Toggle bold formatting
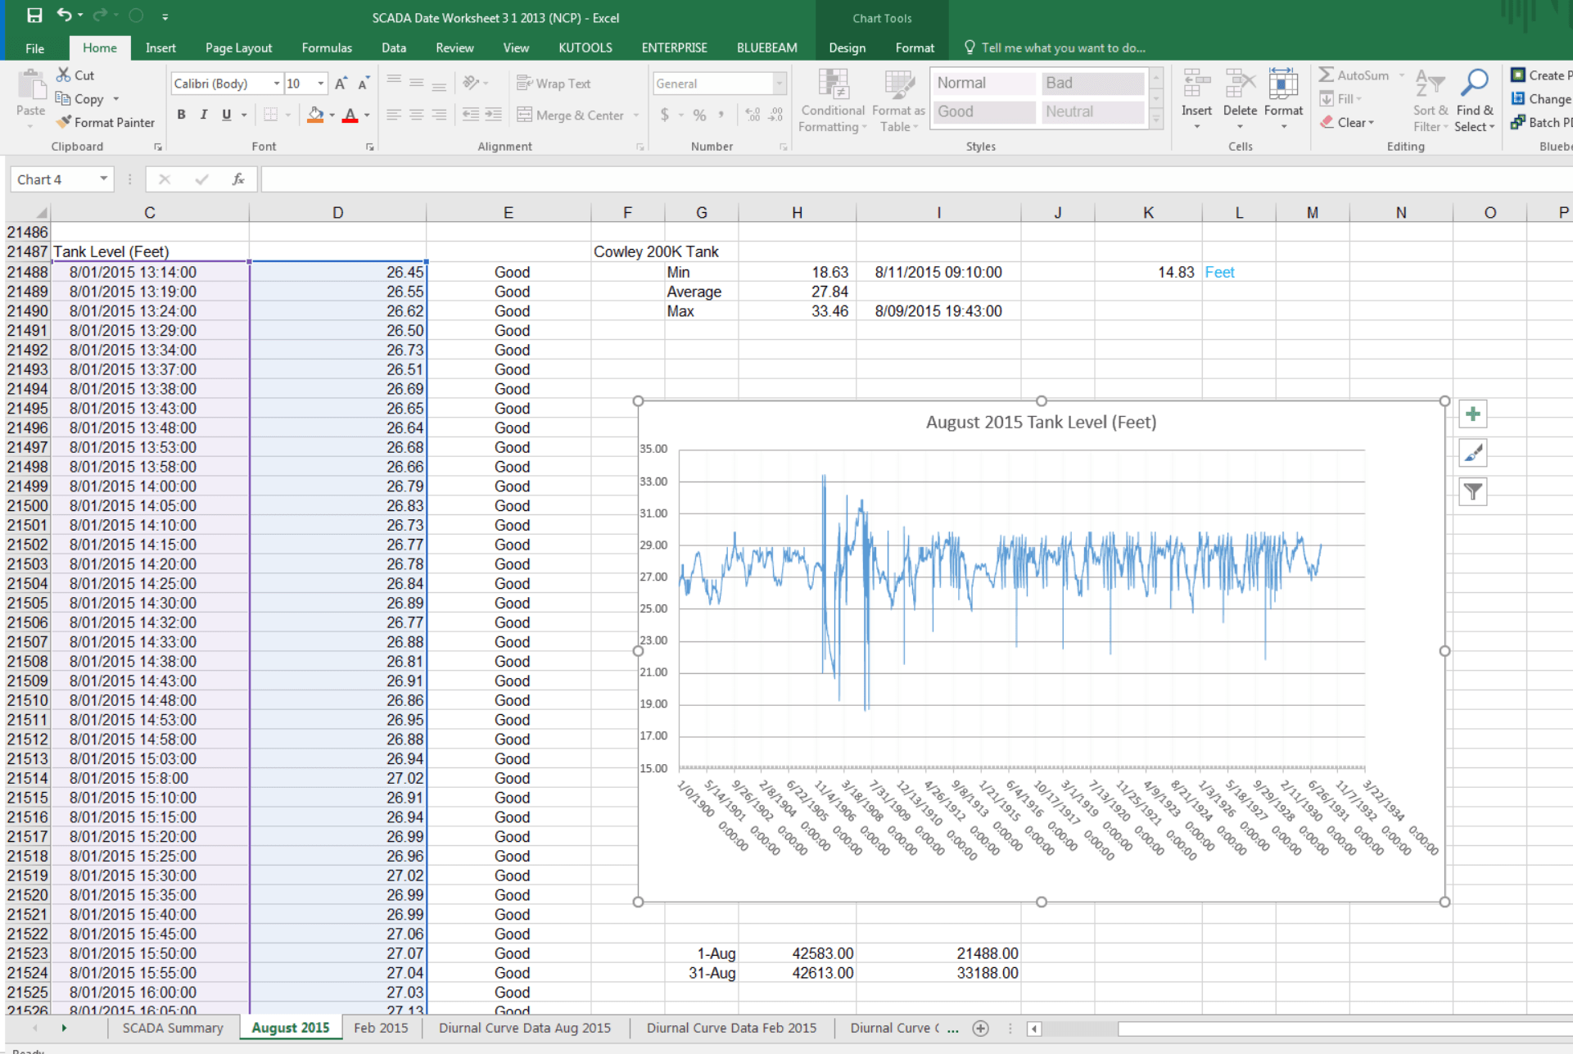Screen dimensions: 1573x1054 [x=181, y=115]
